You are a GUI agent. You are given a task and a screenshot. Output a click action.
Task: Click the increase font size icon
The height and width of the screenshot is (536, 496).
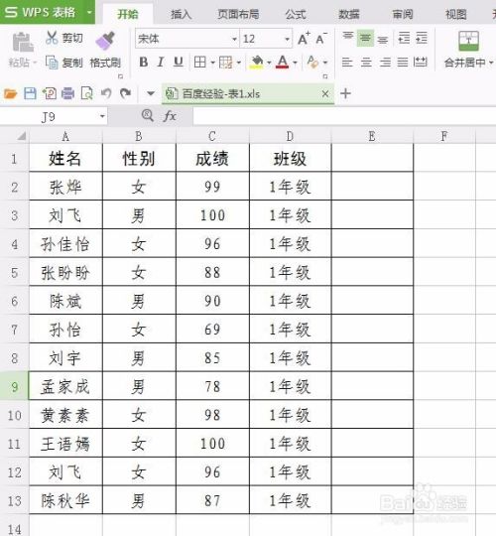[x=304, y=39]
